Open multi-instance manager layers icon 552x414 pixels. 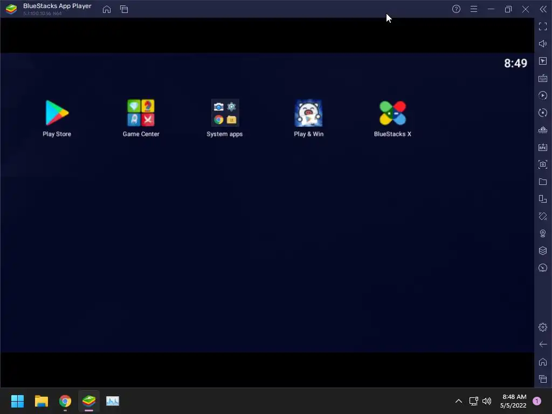pos(543,251)
